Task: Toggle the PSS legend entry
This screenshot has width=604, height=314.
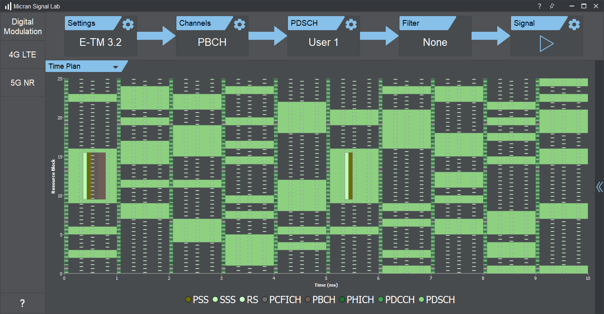Action: click(197, 300)
